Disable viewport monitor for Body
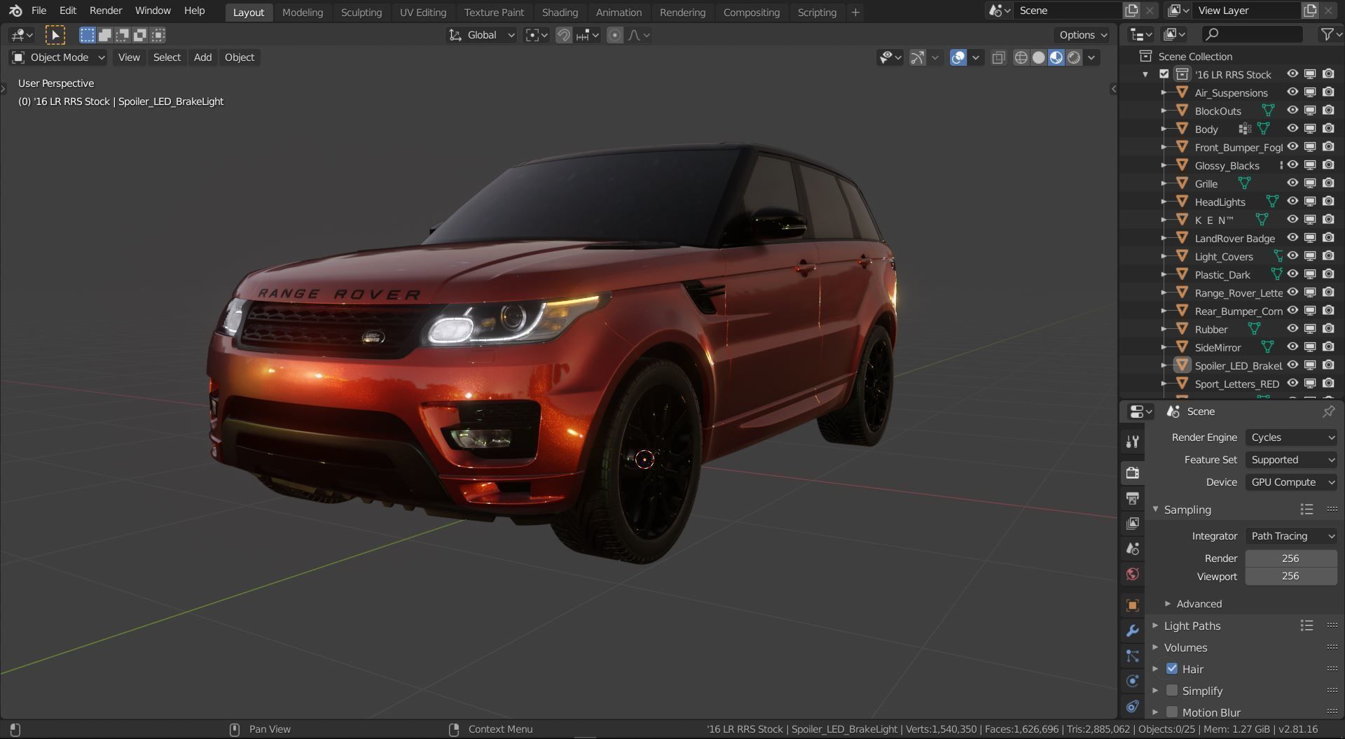 coord(1310,129)
